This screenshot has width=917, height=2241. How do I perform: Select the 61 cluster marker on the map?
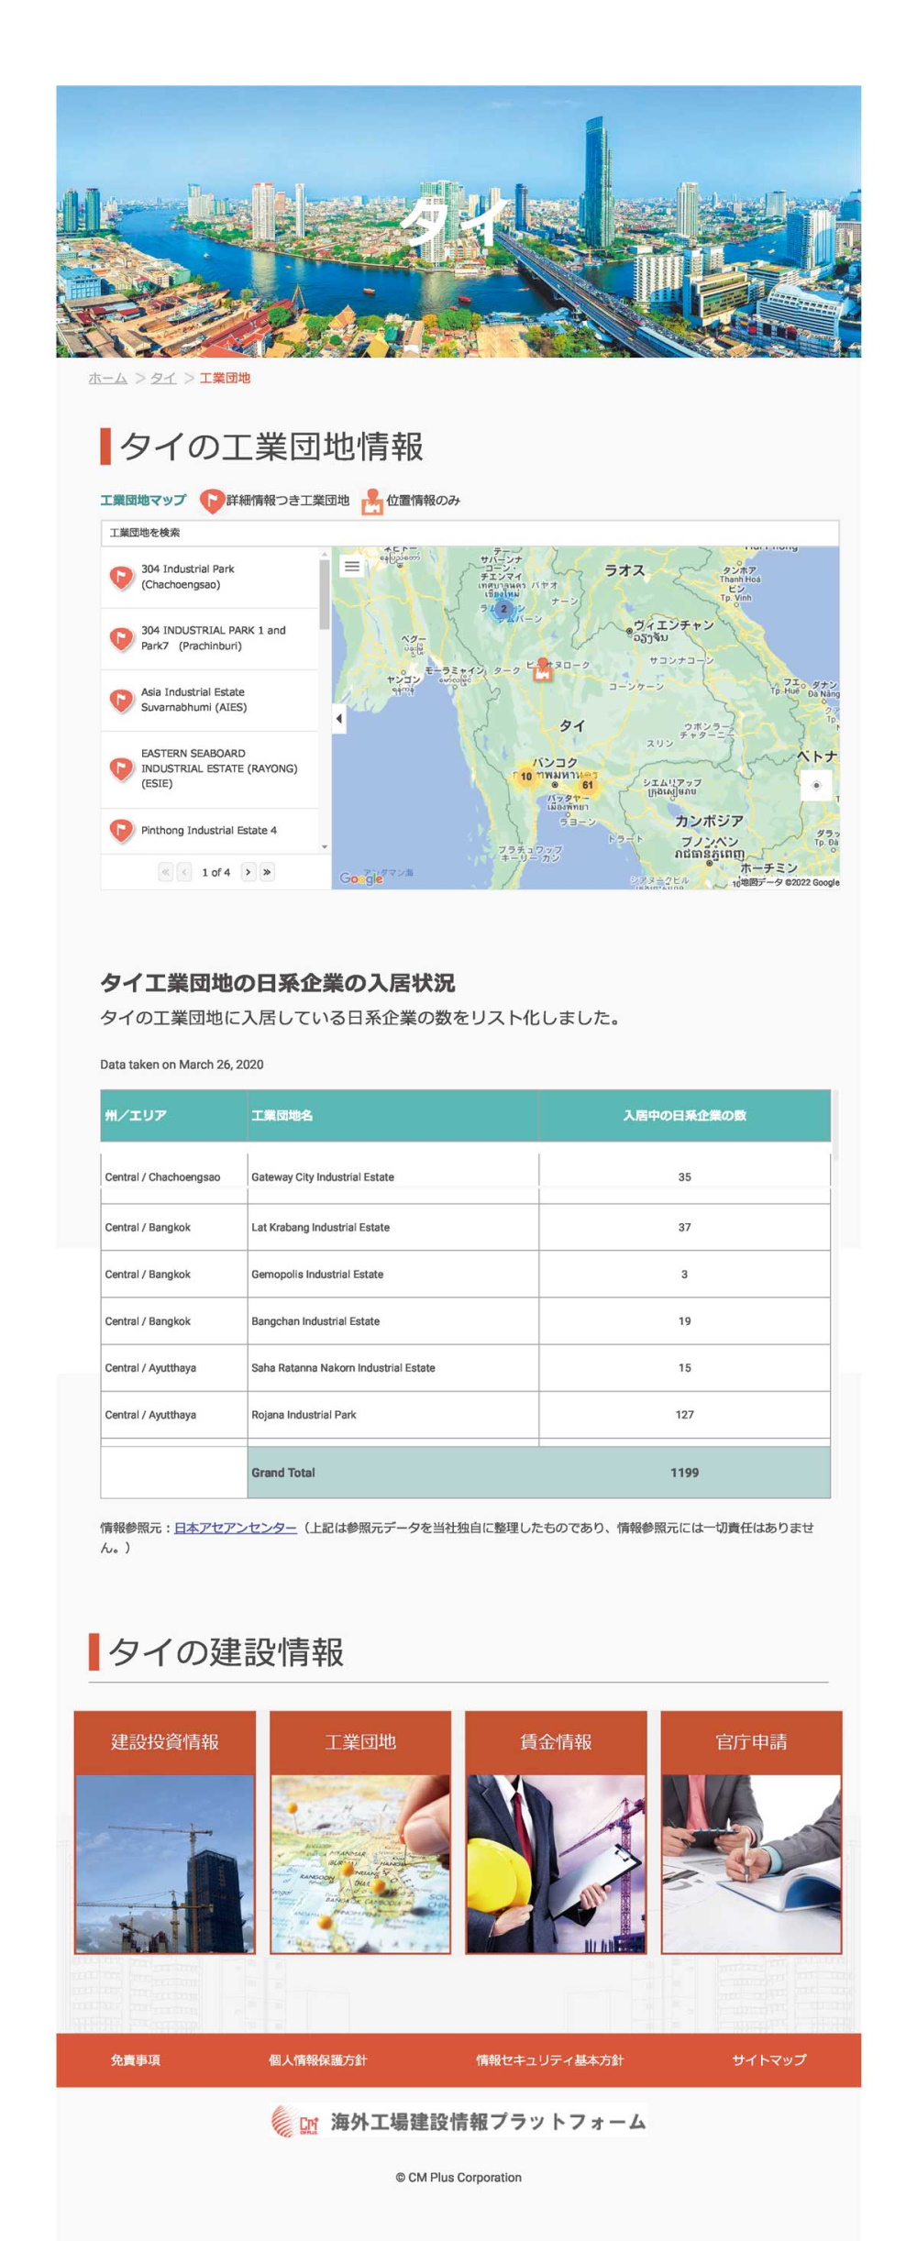point(588,785)
